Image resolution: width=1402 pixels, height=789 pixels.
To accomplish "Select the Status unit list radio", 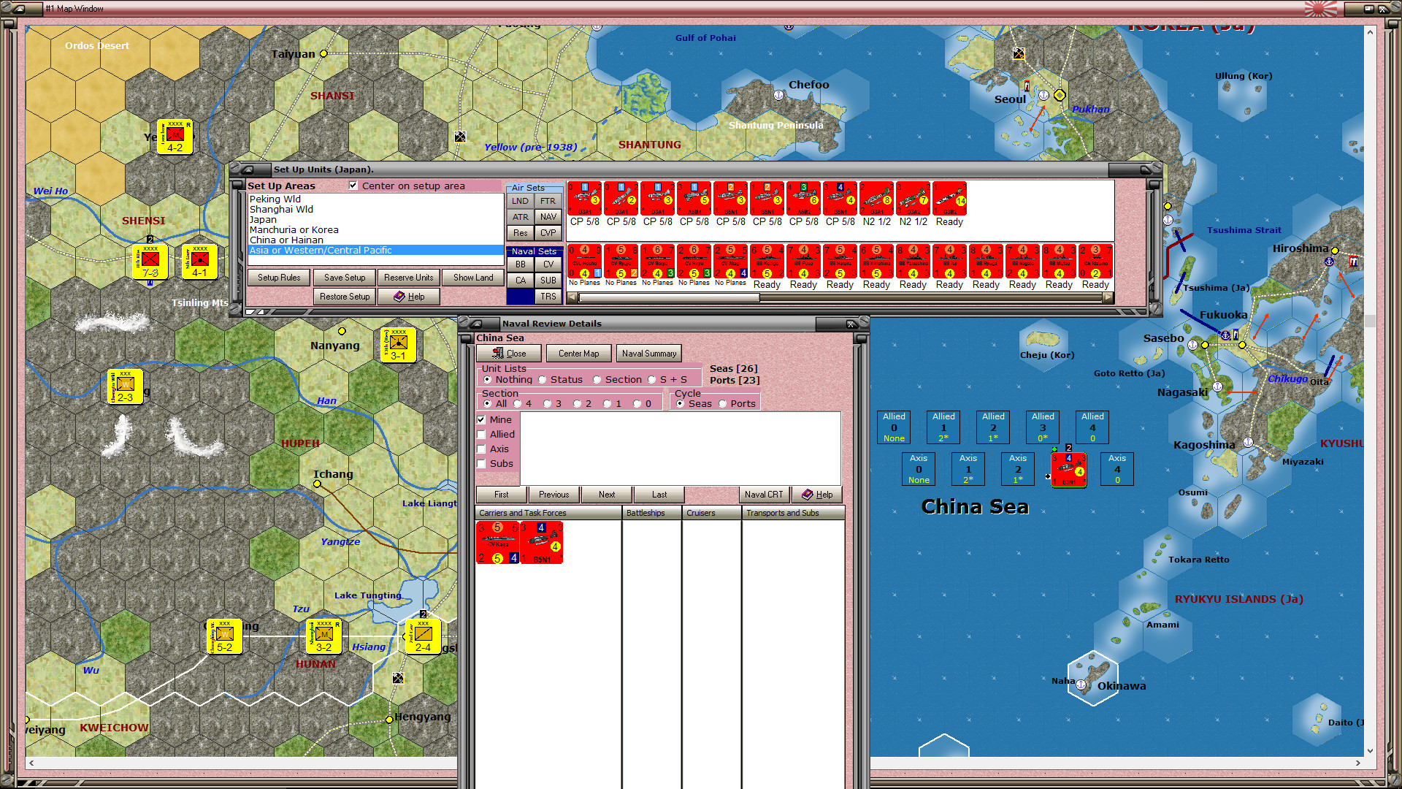I will click(x=543, y=380).
